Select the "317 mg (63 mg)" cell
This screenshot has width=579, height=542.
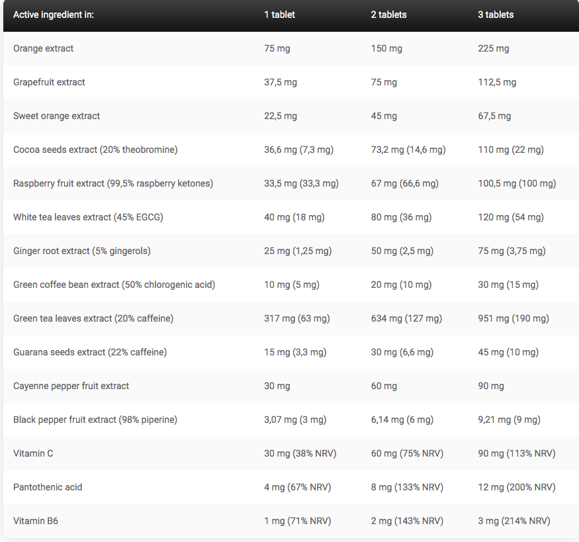point(296,318)
